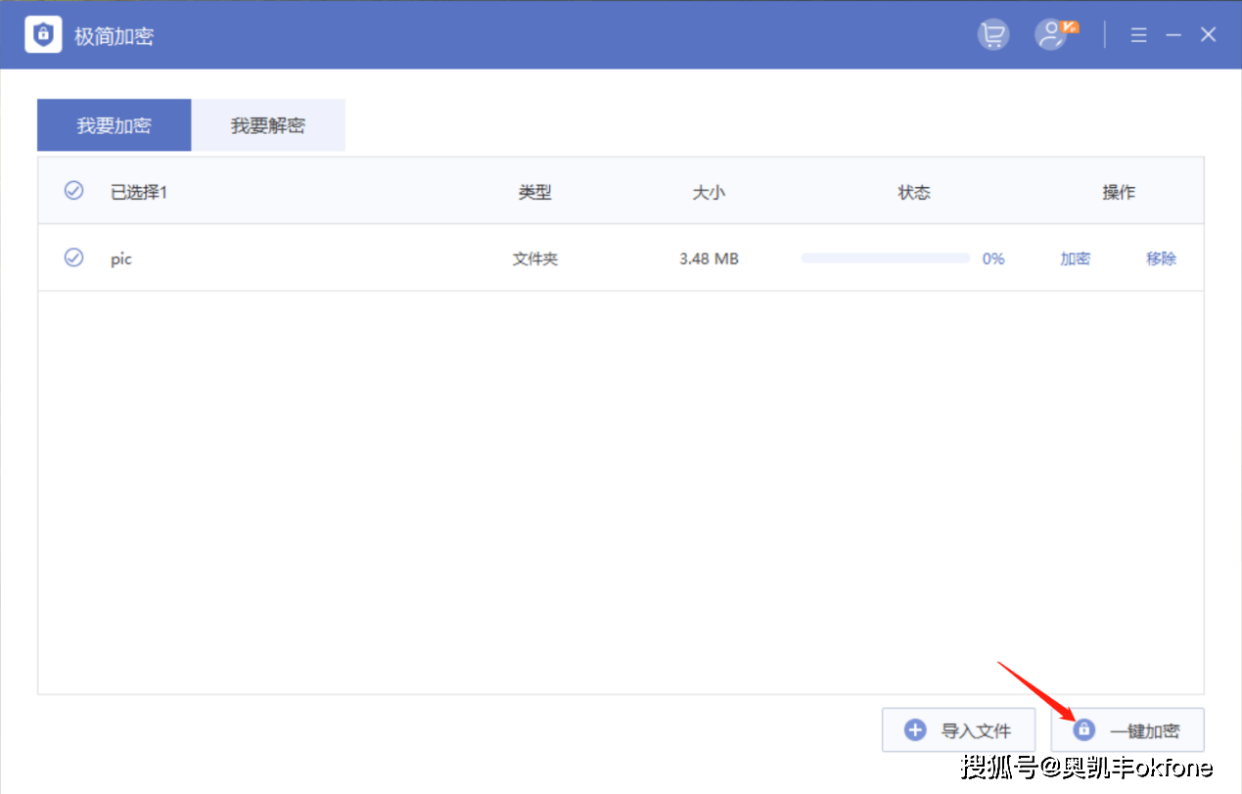This screenshot has width=1242, height=794.
Task: Open the hamburger menu in title bar
Action: tap(1138, 35)
